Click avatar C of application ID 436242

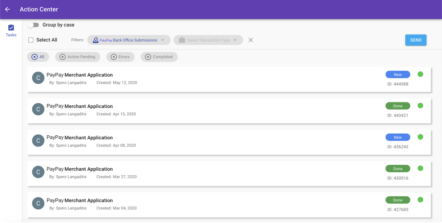[x=38, y=141]
